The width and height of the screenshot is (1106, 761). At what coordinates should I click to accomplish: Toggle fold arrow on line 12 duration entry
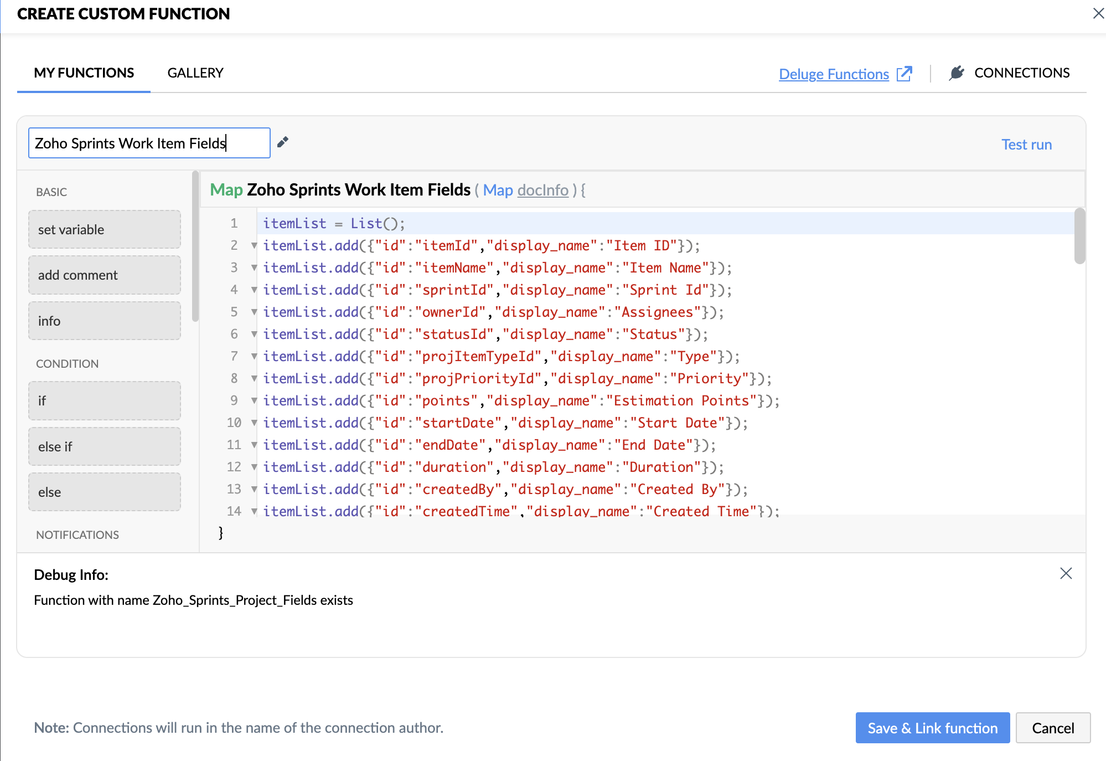click(254, 467)
